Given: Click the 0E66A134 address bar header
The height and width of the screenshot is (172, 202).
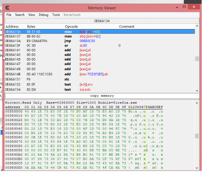Looking at the screenshot, I should (102, 21).
